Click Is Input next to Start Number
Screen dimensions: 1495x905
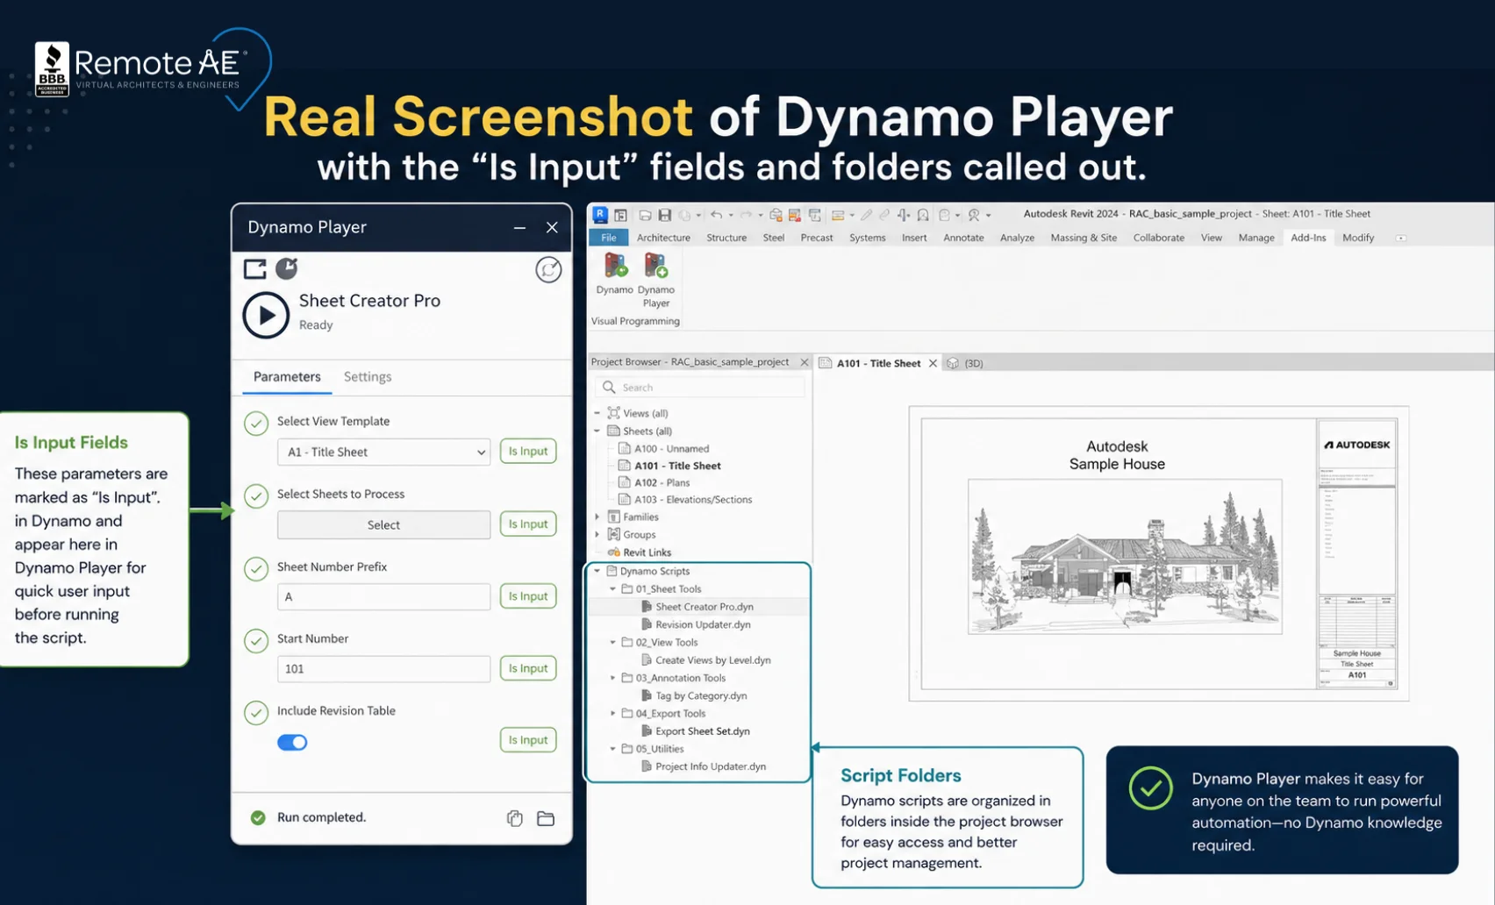pos(528,668)
